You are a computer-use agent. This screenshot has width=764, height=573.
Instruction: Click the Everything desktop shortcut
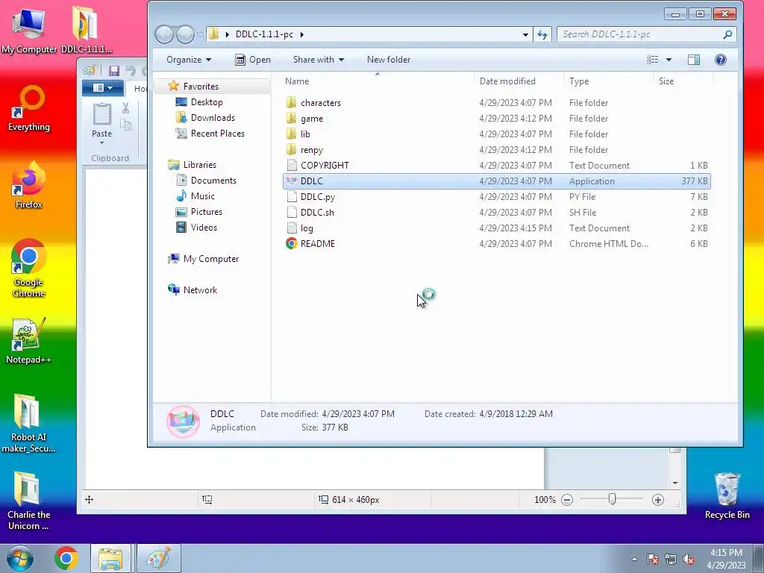[x=29, y=108]
